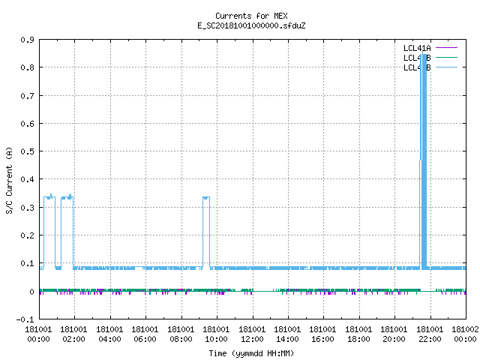Select the x-axis tick label 181001 04:00

pyautogui.click(x=109, y=334)
